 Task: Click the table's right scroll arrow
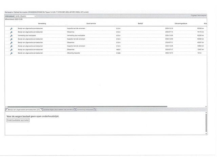click(206, 107)
